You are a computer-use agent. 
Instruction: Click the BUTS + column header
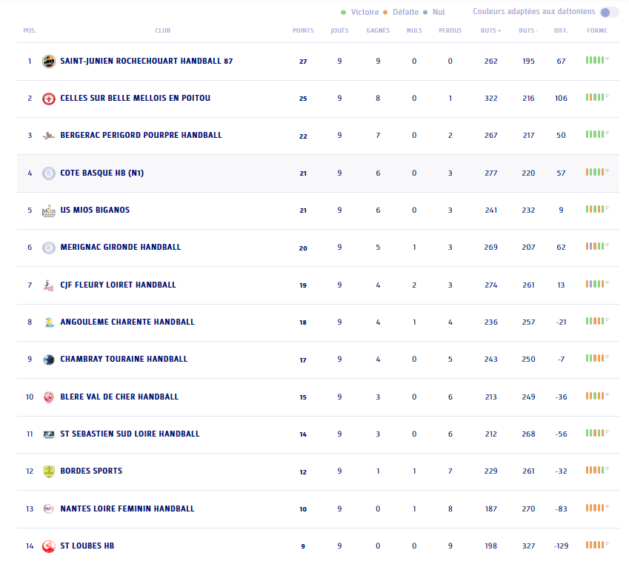pyautogui.click(x=490, y=31)
